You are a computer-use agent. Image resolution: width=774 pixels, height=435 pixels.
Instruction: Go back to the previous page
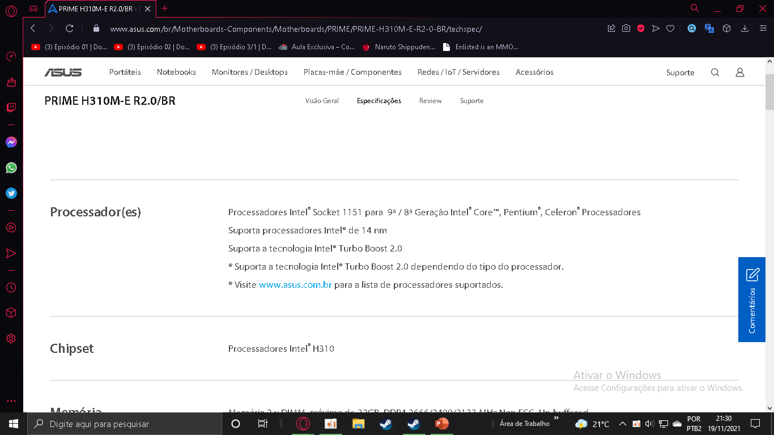(x=33, y=28)
